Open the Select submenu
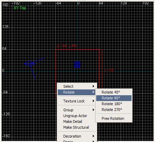 (77, 86)
